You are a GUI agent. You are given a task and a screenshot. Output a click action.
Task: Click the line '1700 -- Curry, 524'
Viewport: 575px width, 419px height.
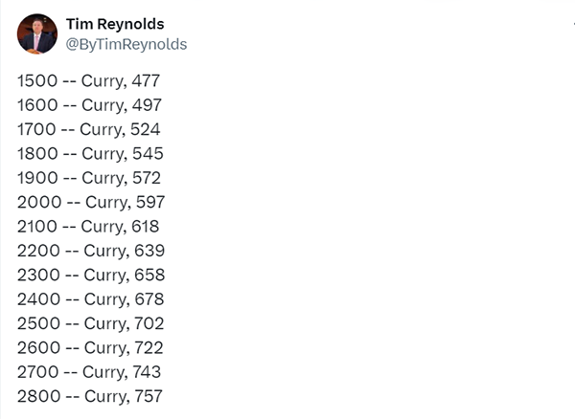pyautogui.click(x=89, y=129)
